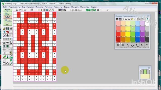This screenshot has height=90, width=161.
Task: Select the plain rectangle selection box icon
Action: click(75, 10)
